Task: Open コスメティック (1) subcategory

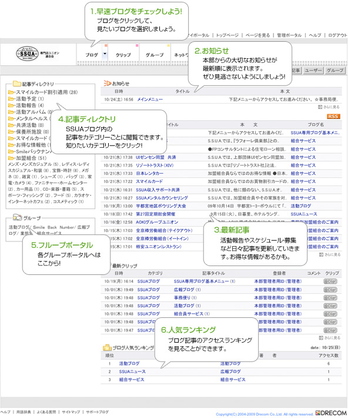Action: tap(68, 201)
